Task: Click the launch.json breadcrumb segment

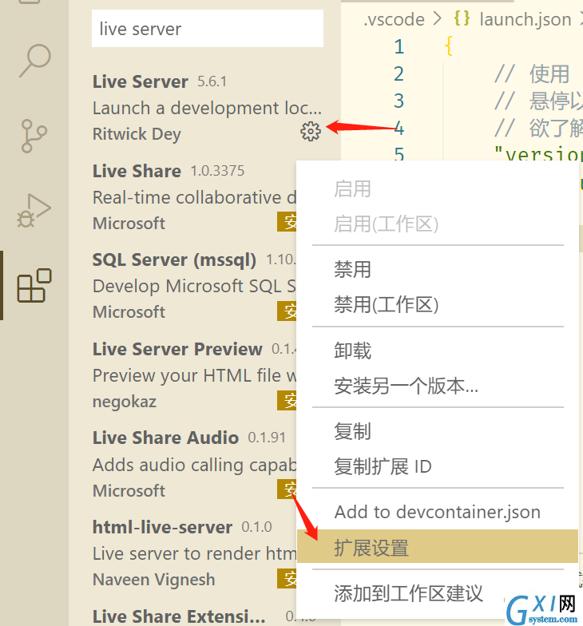Action: point(525,19)
